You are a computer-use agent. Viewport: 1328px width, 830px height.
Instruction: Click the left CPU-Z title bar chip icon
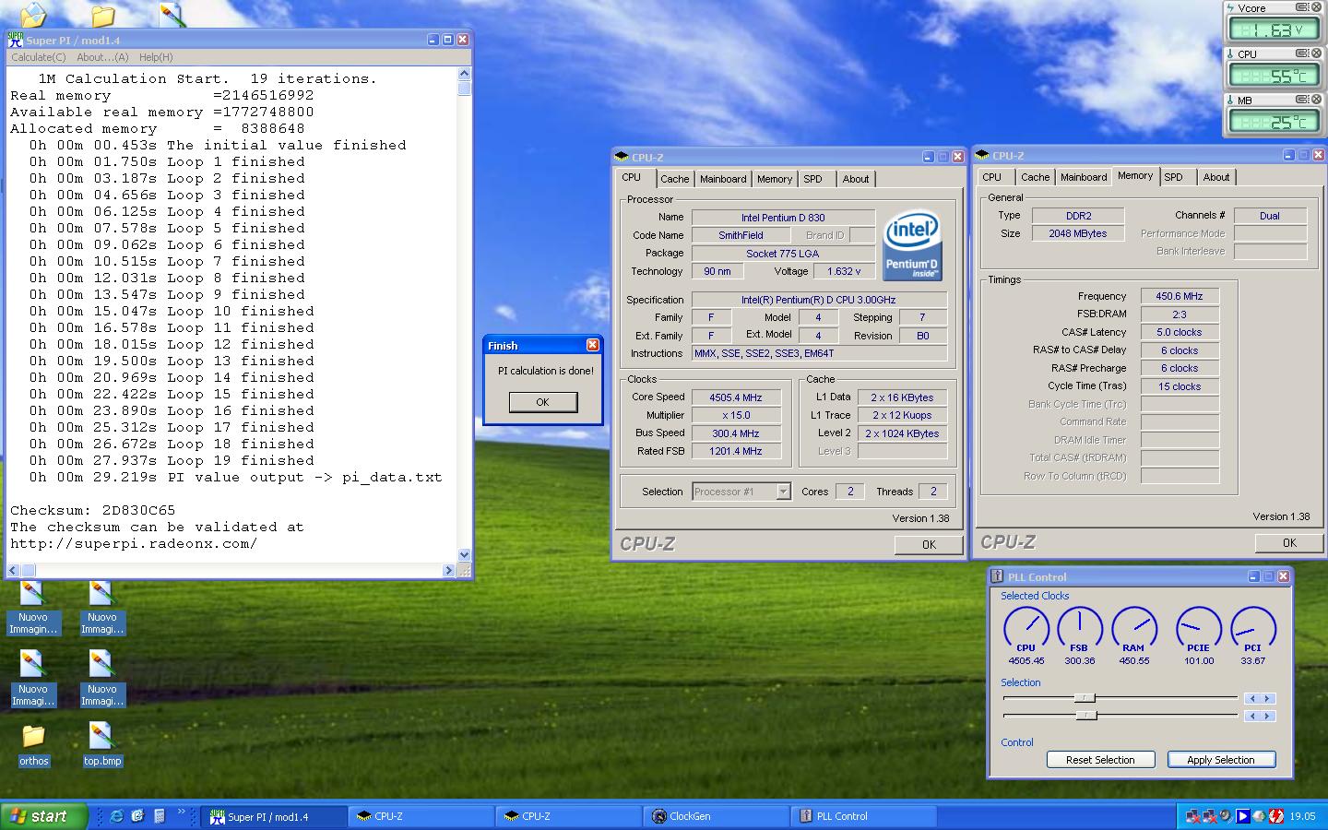622,157
